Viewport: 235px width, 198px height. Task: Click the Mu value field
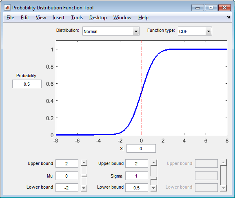pos(67,176)
